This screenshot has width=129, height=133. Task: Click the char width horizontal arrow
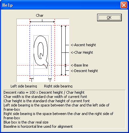(x=42, y=22)
